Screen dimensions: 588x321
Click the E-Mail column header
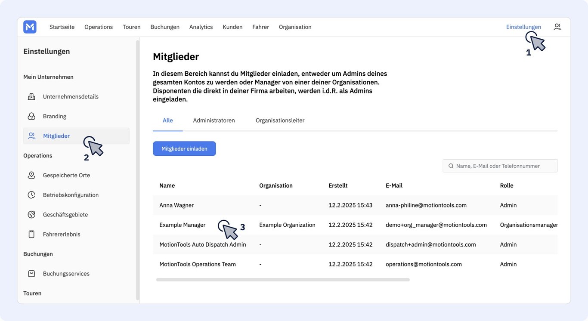click(x=394, y=185)
